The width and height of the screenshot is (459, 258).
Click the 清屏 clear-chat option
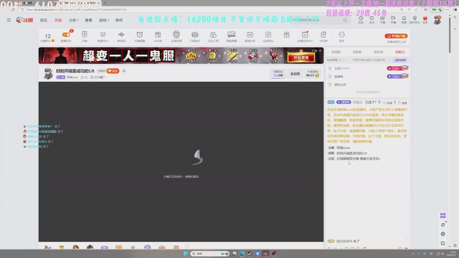click(403, 103)
